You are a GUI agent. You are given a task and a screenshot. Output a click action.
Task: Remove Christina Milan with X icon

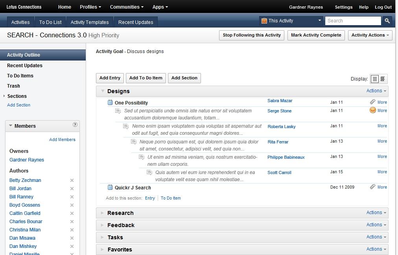coord(72,229)
